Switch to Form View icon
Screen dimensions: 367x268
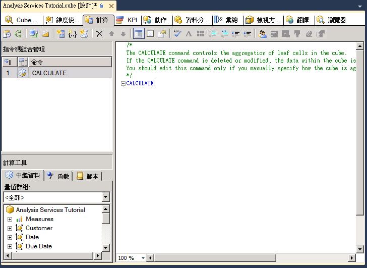139,34
